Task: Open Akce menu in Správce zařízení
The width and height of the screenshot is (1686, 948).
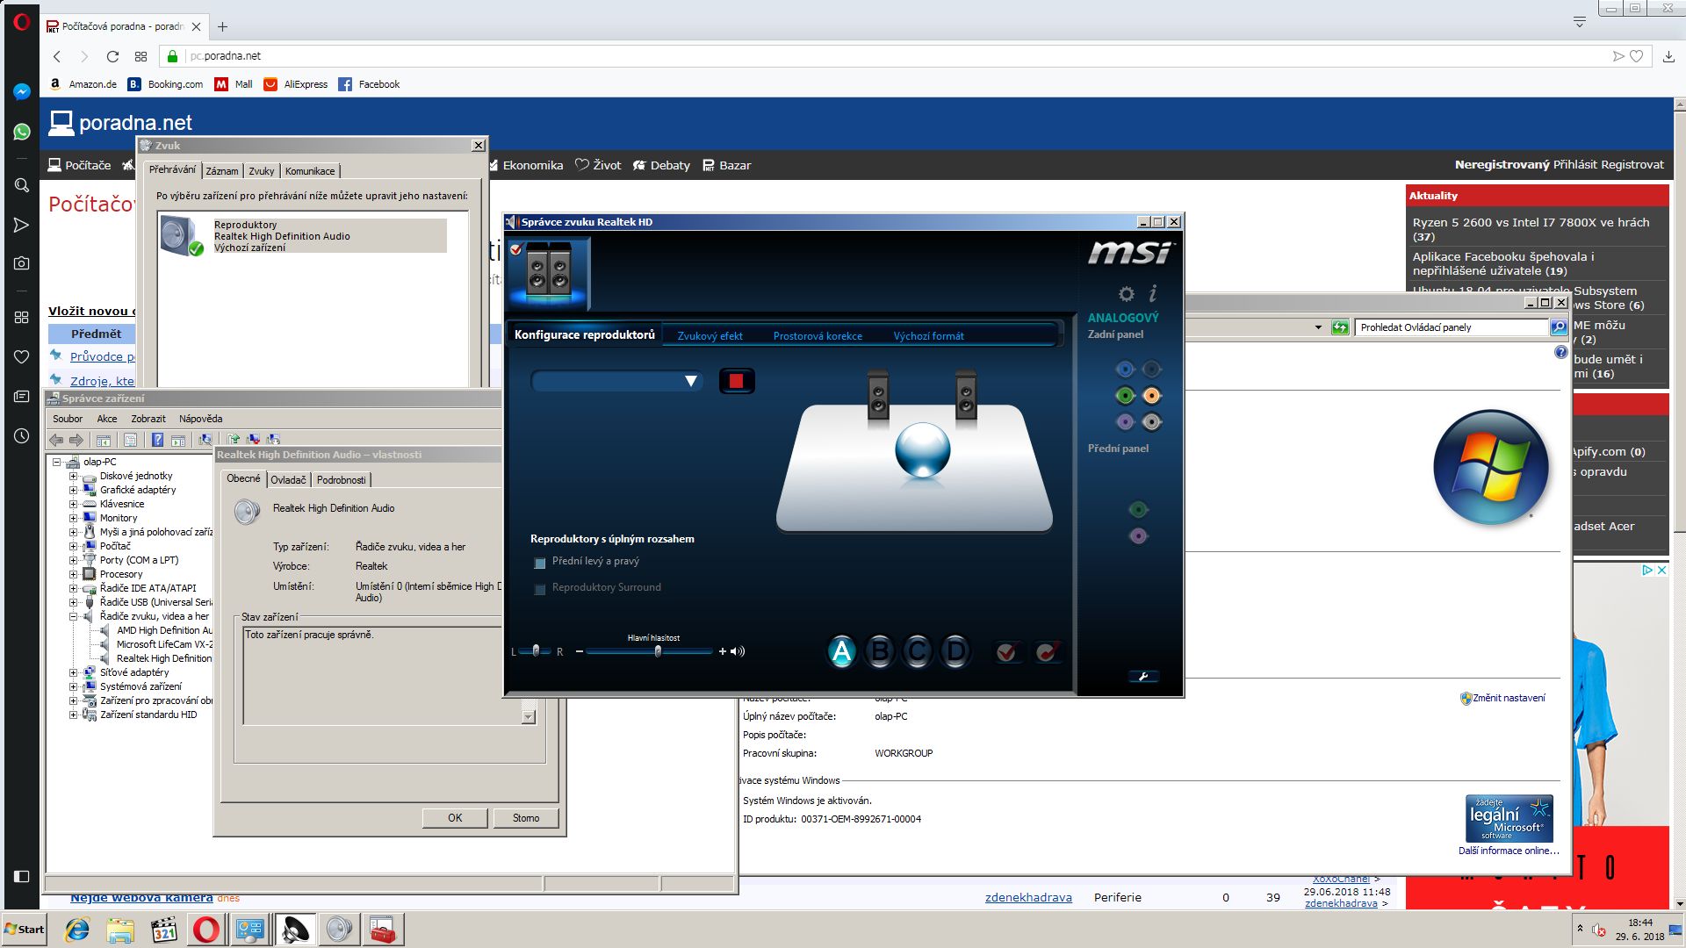Action: 106,419
